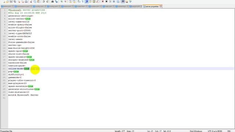The image size is (235, 132).
Task: Cut selection with scissors icon
Action: pyautogui.click(x=31, y=1)
